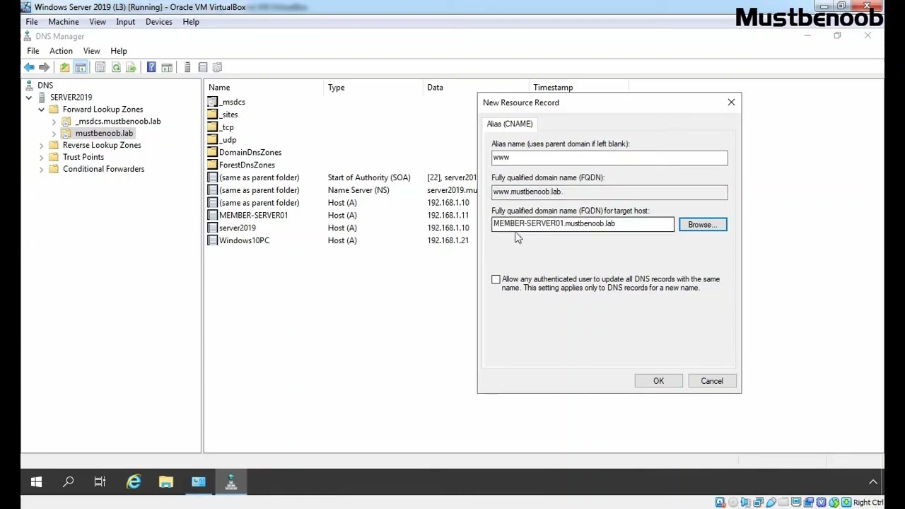Select MEMBER-SERVER01 host record

(x=253, y=216)
